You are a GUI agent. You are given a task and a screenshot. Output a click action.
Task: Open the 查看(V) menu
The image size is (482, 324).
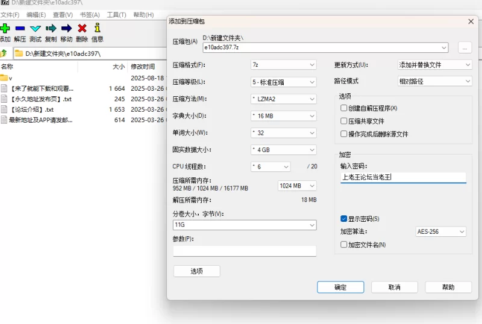click(x=63, y=14)
